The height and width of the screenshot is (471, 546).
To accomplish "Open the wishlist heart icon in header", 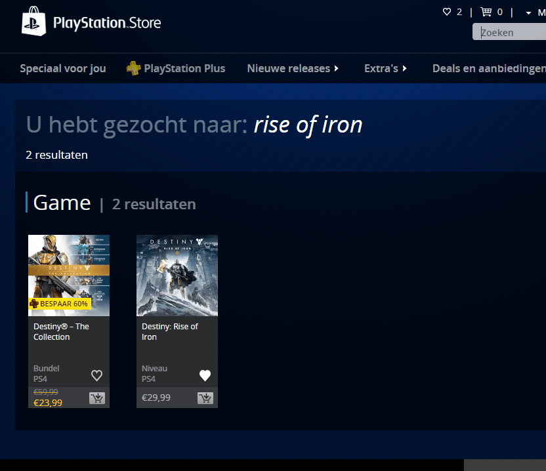I will coord(447,12).
